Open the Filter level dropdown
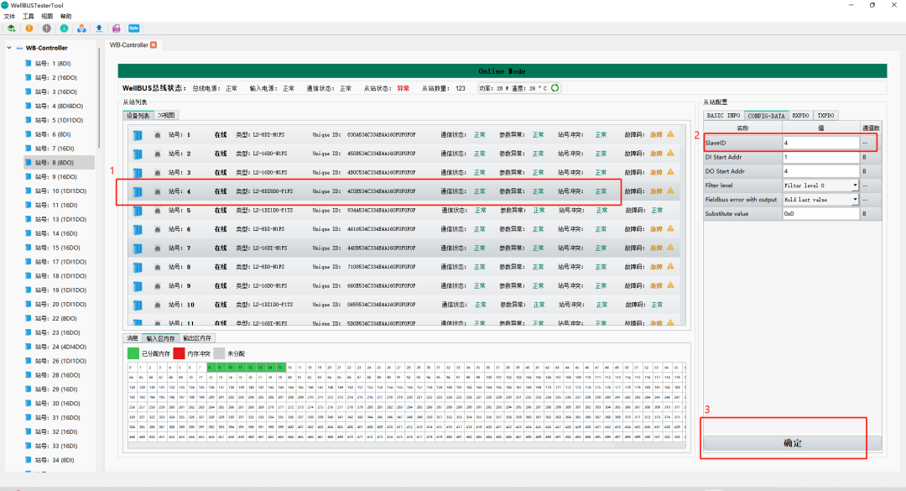Image resolution: width=906 pixels, height=491 pixels. (855, 185)
